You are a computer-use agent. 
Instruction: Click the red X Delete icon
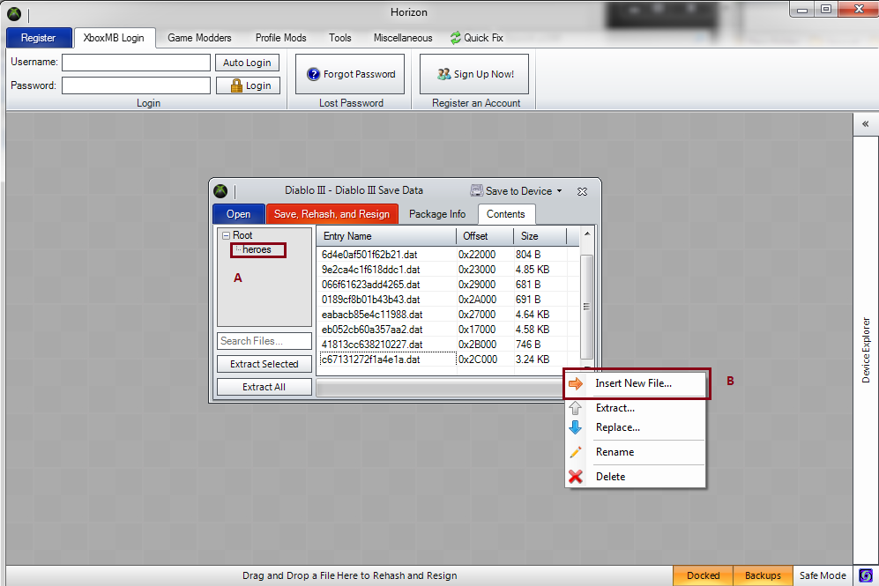coord(576,477)
